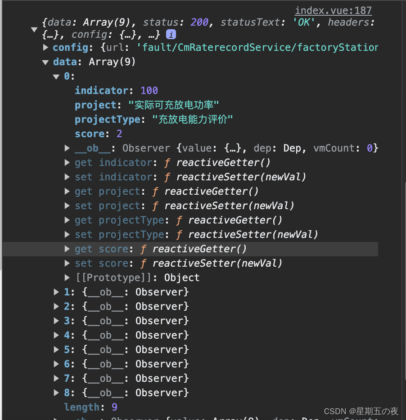Collapse the top-level response object
Viewport: 406px width, 420px height.
[34, 30]
